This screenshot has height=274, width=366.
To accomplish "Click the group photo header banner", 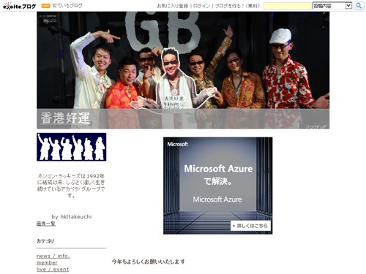I will 183,70.
